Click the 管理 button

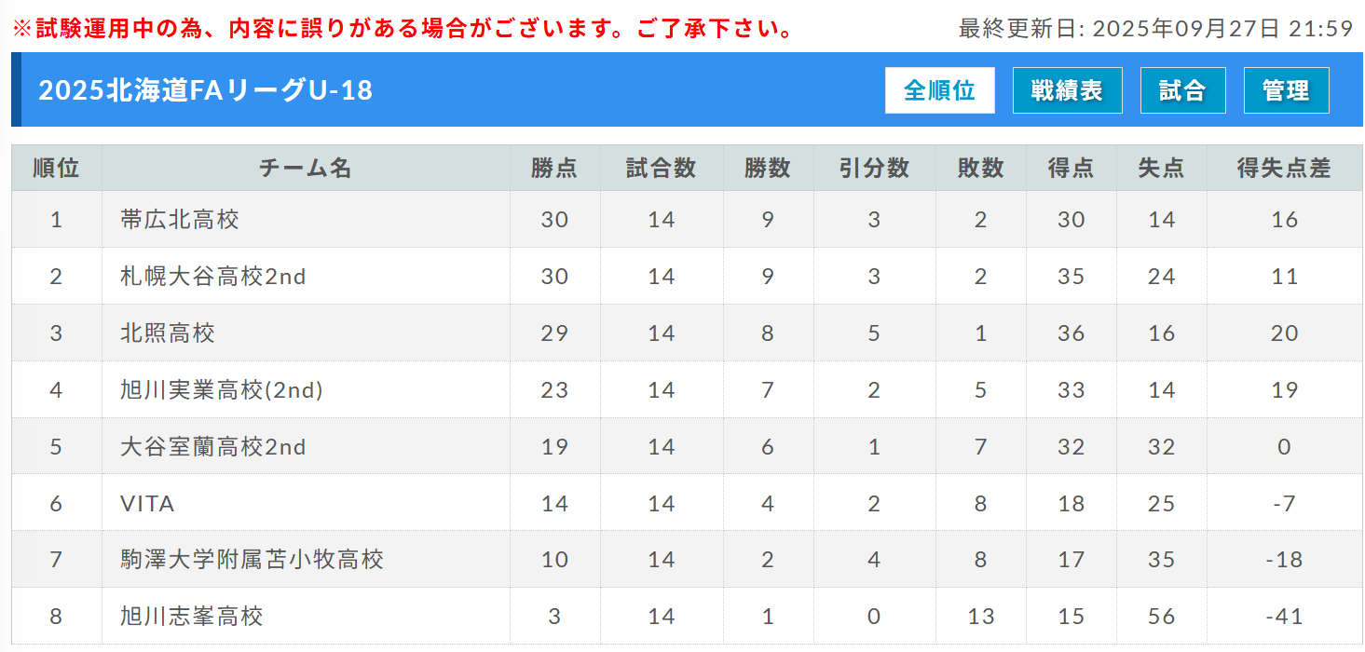1286,90
